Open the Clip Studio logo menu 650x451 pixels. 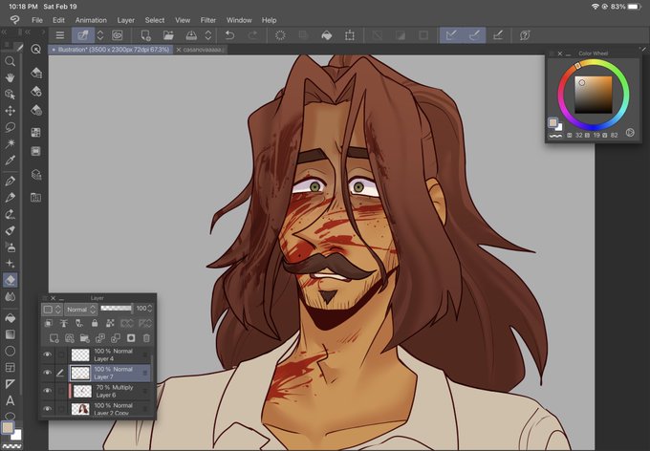click(x=15, y=20)
